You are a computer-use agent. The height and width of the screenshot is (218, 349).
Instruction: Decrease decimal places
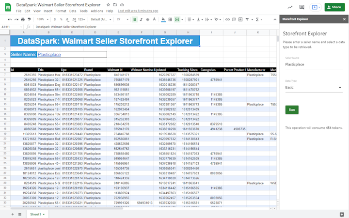pyautogui.click(x=67, y=19)
